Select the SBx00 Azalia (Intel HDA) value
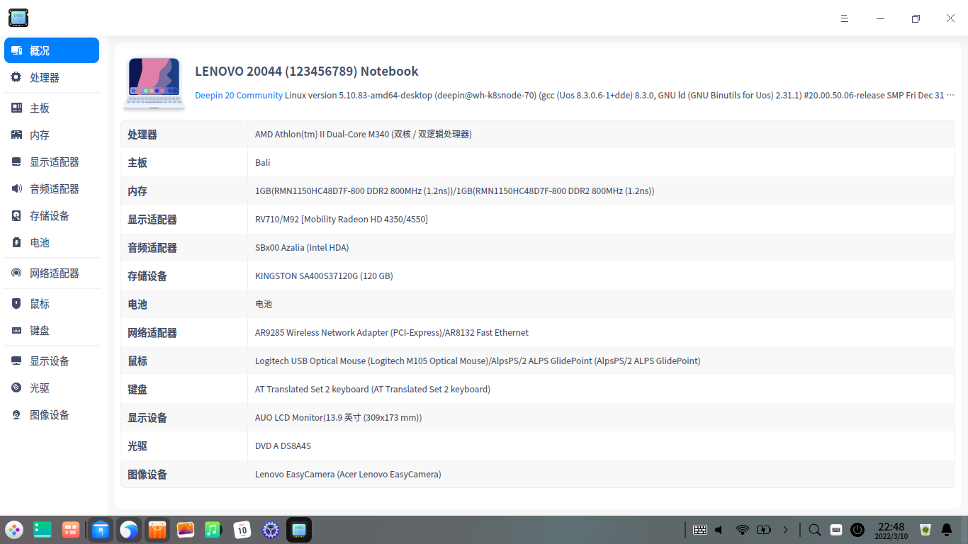 coord(302,247)
